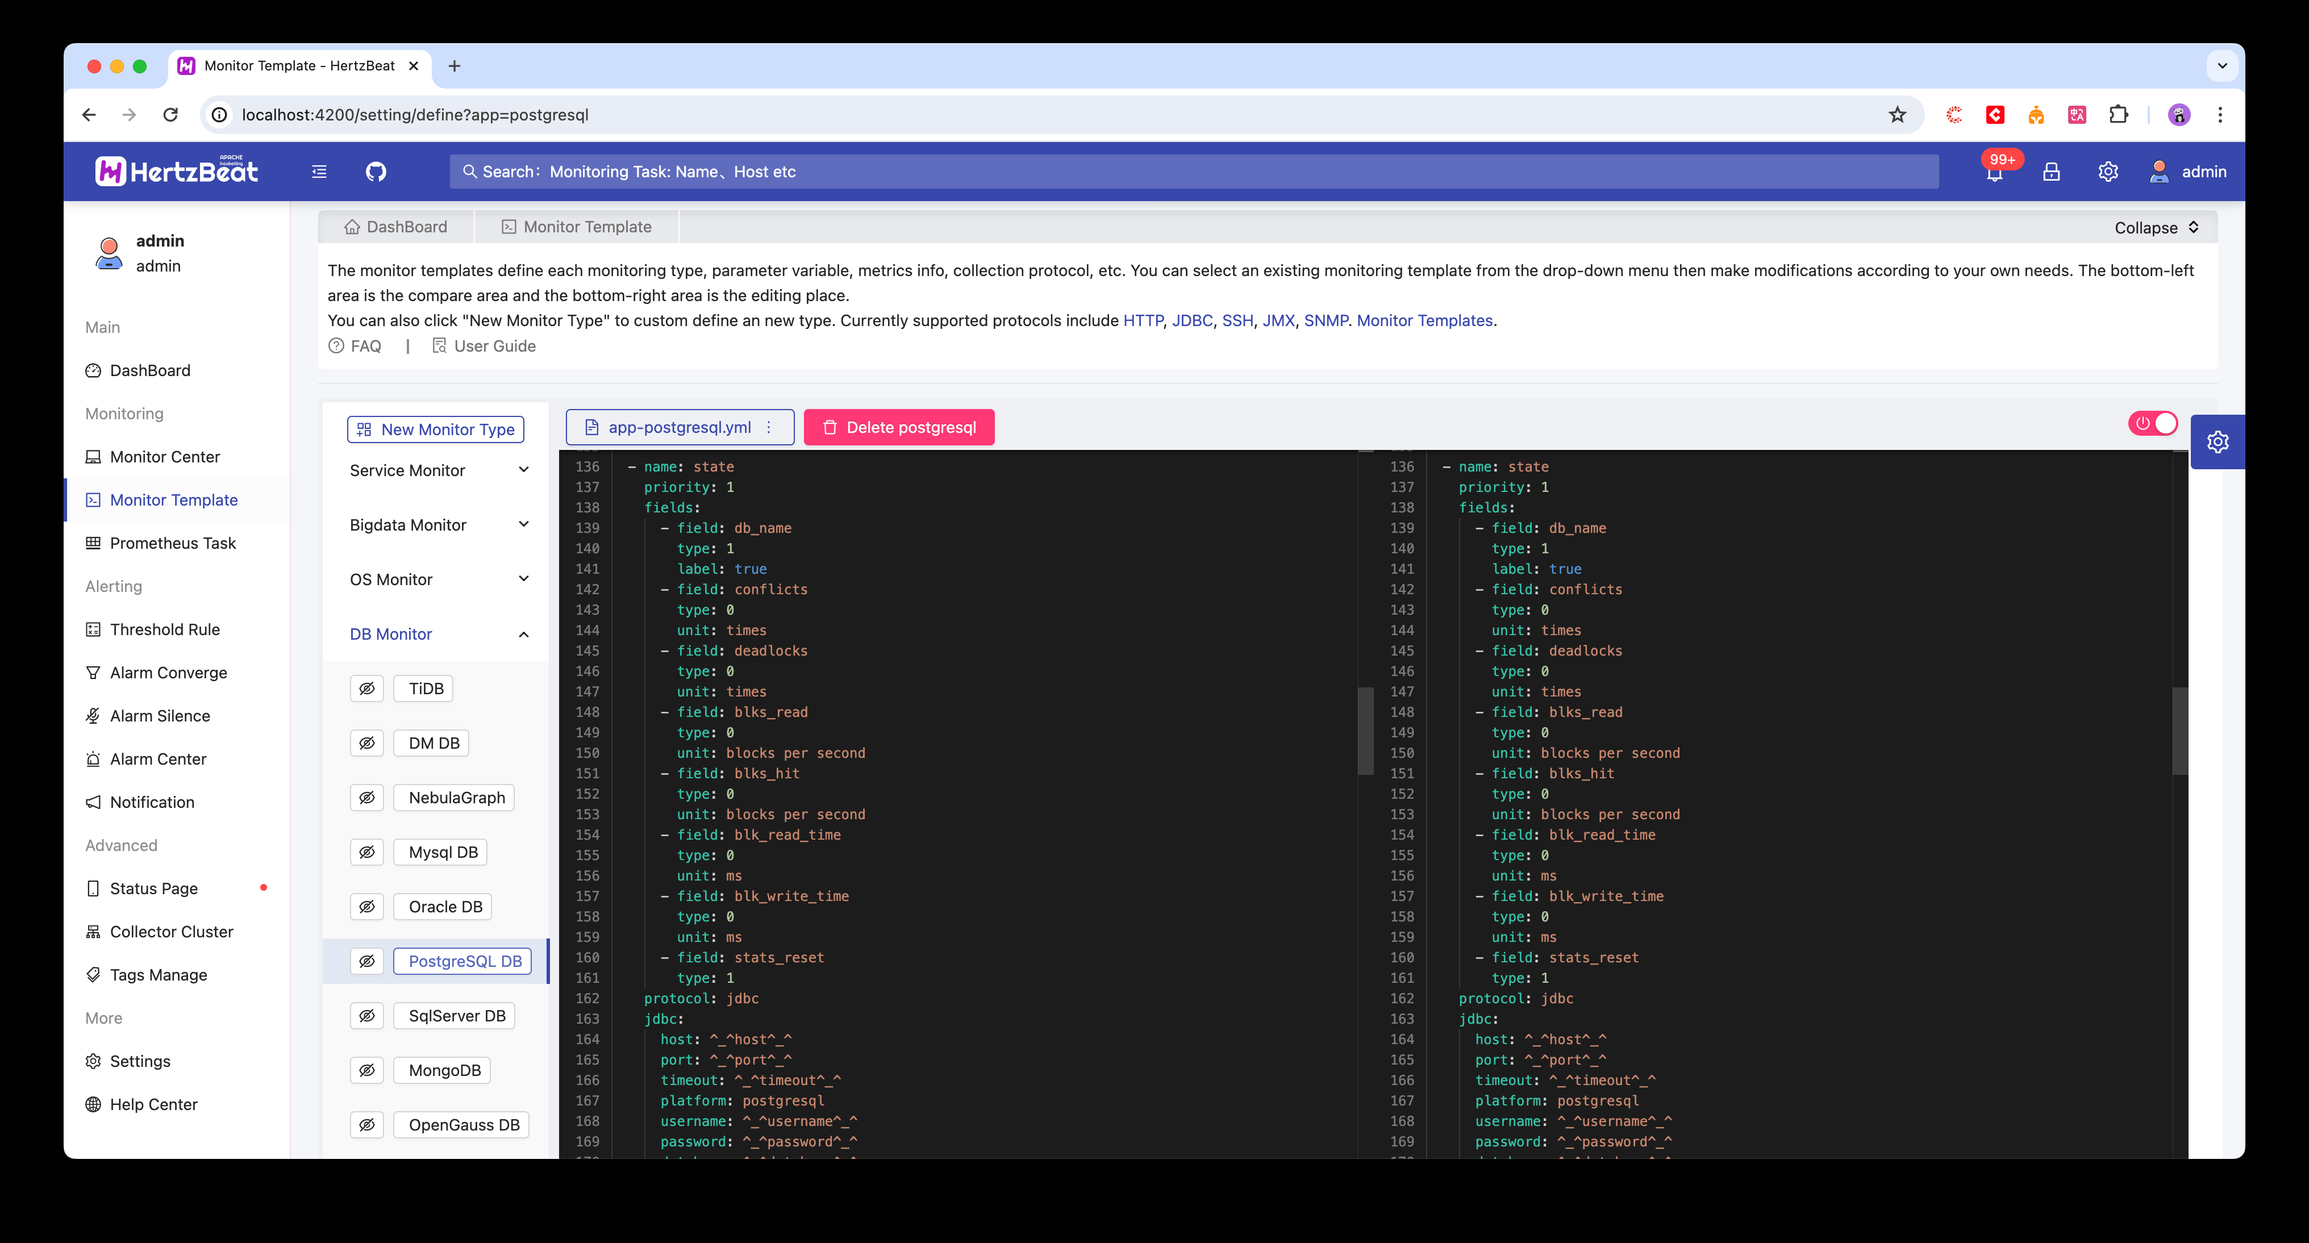
Task: Open the floating gear panel on the right edge
Action: coord(2219,441)
